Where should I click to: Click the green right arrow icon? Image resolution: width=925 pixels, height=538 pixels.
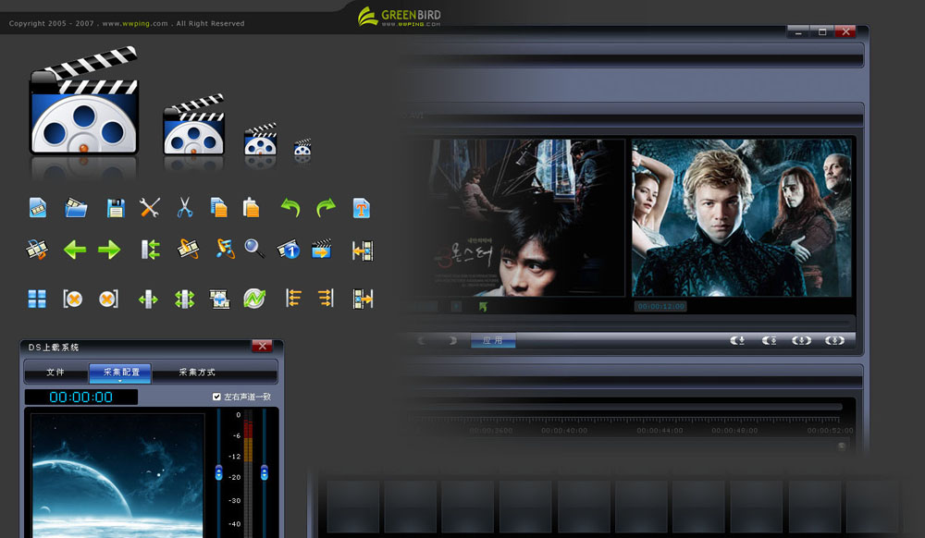(109, 250)
